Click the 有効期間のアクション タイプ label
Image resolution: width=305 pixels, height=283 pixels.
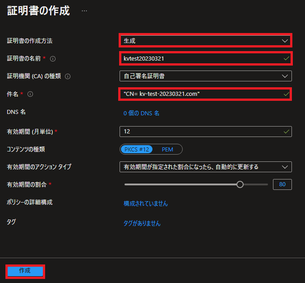39,167
